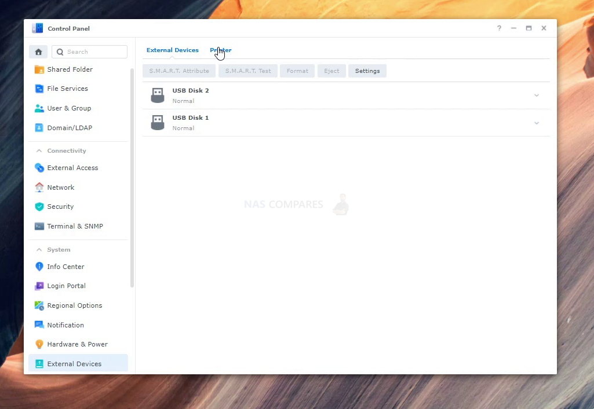
Task: Click the External Access icon
Action: click(x=39, y=168)
